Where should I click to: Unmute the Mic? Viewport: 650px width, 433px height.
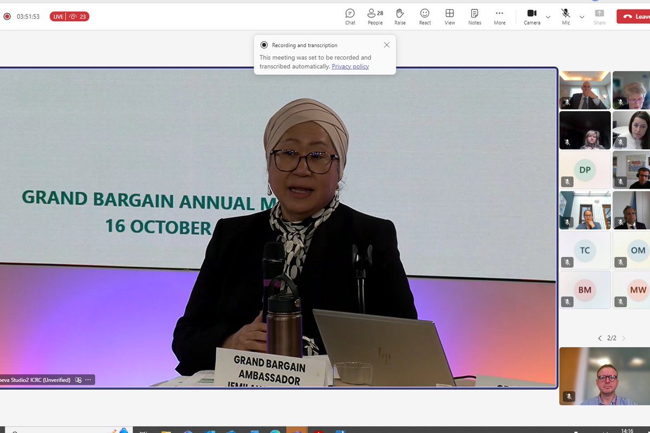566,16
